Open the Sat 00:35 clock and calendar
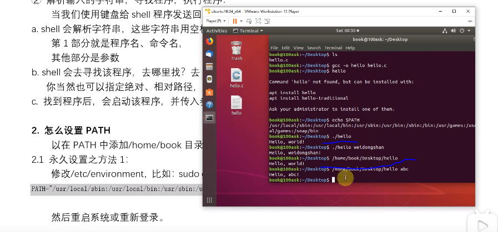The width and height of the screenshot is (498, 232). (348, 31)
